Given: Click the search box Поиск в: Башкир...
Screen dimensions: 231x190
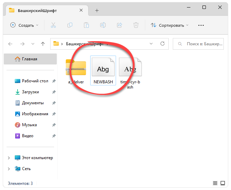Looking at the screenshot, I should point(198,44).
